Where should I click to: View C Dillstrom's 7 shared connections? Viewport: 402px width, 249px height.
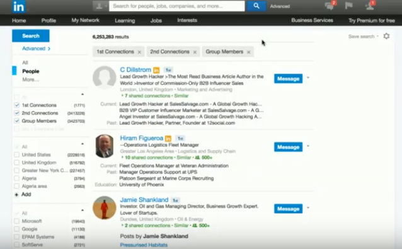coord(147,96)
